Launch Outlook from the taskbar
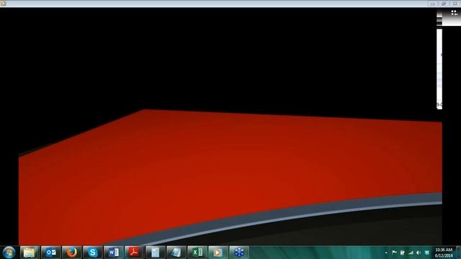This screenshot has width=461, height=259. [x=51, y=253]
